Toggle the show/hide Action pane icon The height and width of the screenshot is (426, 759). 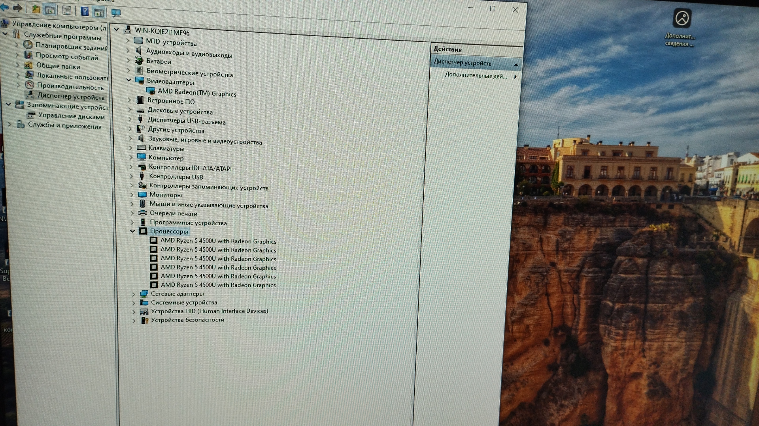tap(99, 13)
